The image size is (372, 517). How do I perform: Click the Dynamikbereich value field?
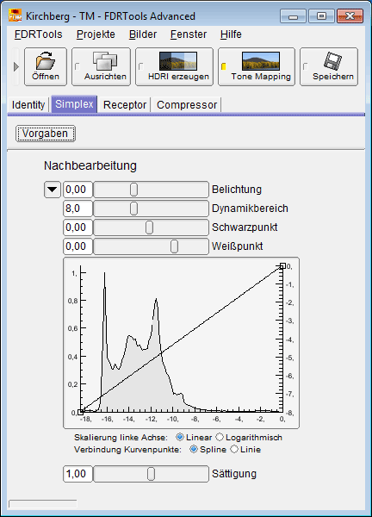77,209
